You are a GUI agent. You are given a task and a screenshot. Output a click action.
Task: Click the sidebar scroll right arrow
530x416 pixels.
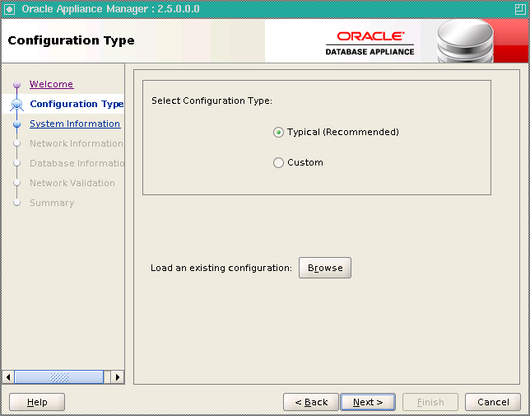tap(118, 376)
